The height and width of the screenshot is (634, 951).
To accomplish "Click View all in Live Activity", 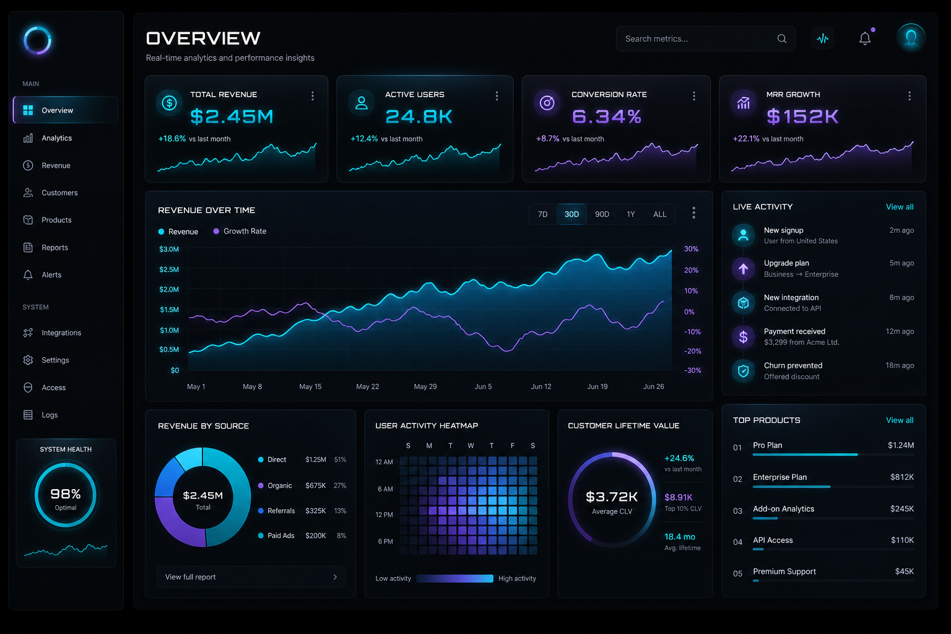I will [900, 207].
